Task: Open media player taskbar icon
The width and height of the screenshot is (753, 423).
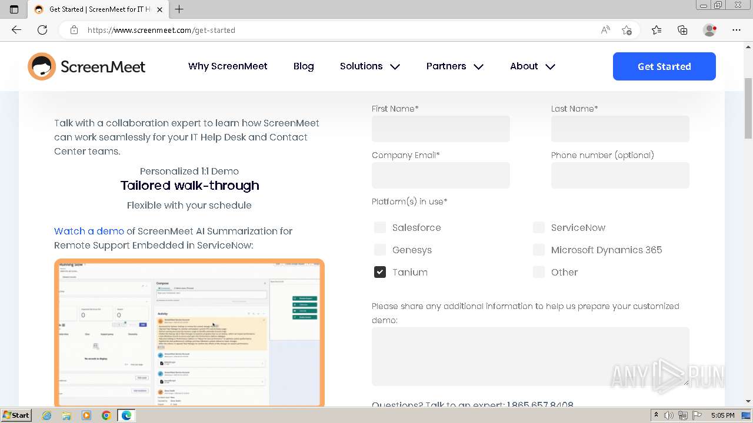Action: pos(86,415)
